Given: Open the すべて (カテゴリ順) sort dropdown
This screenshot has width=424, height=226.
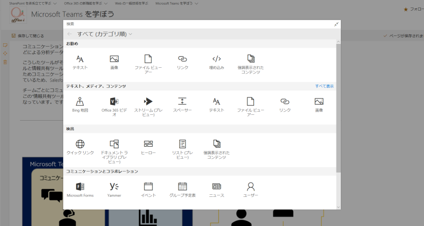Looking at the screenshot, I should 104,34.
